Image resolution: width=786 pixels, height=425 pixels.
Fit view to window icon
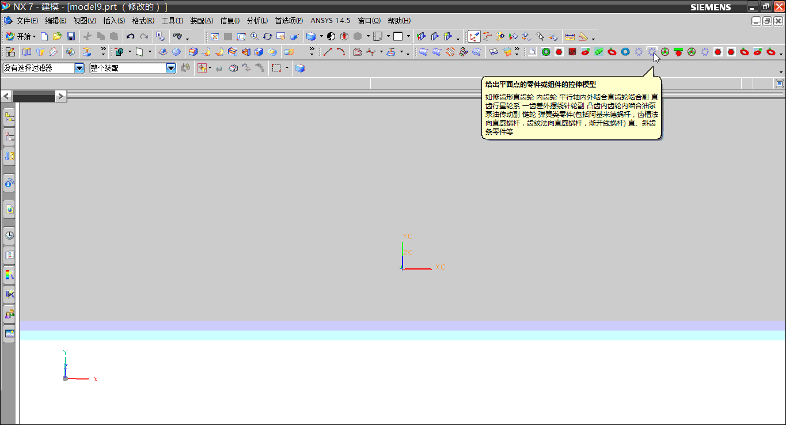215,36
